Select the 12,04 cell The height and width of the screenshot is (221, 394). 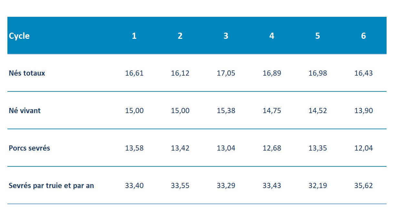pos(364,148)
